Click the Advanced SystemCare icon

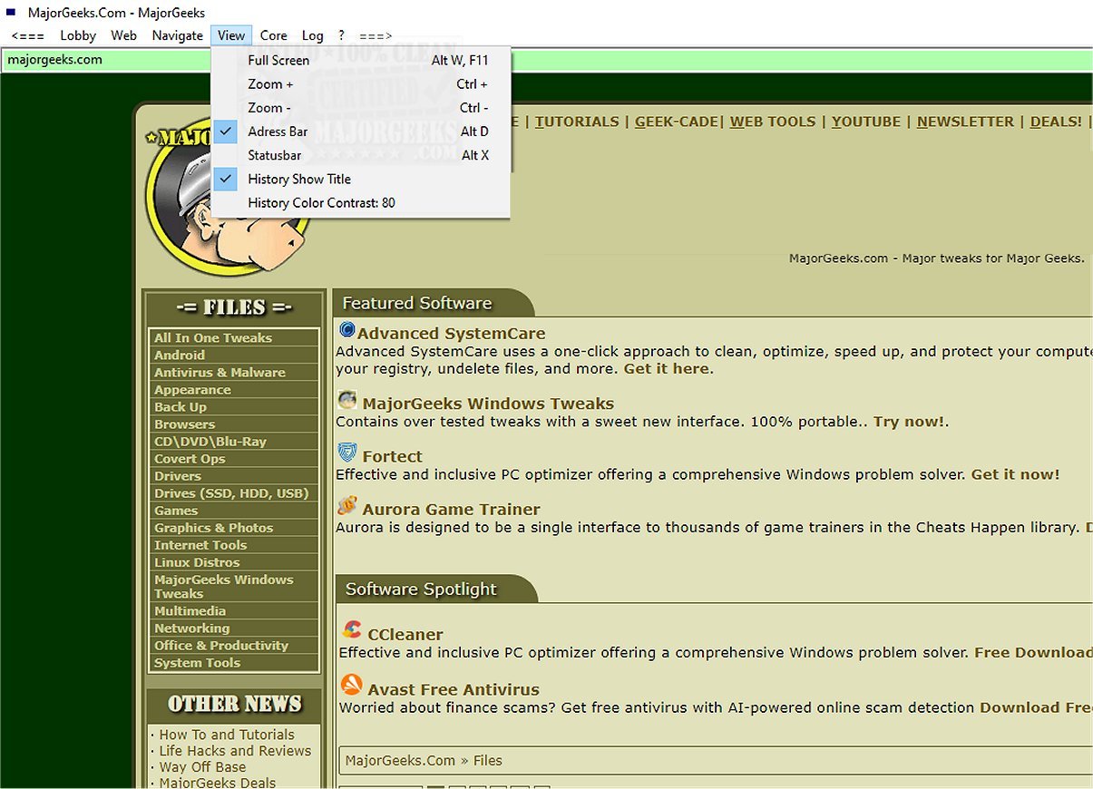pyautogui.click(x=346, y=329)
